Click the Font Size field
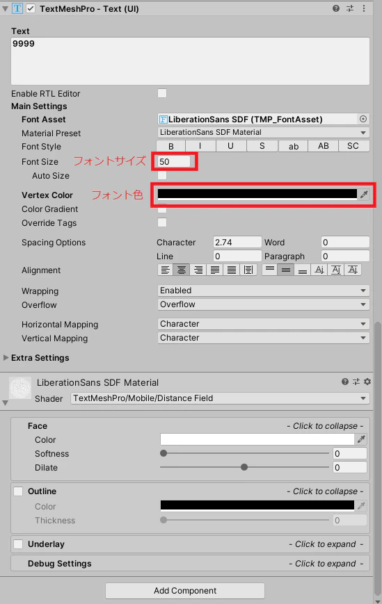The width and height of the screenshot is (382, 604). pyautogui.click(x=174, y=161)
